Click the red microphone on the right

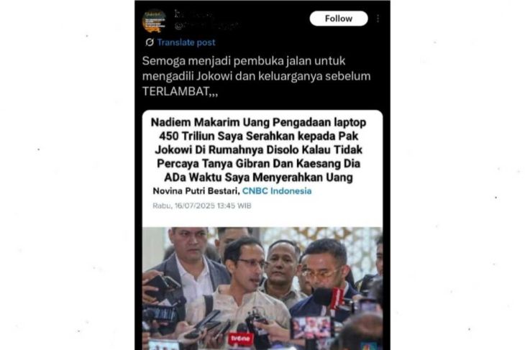pos(337,298)
